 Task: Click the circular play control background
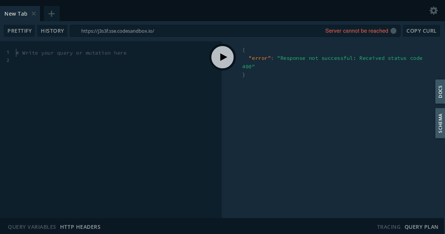point(222,57)
